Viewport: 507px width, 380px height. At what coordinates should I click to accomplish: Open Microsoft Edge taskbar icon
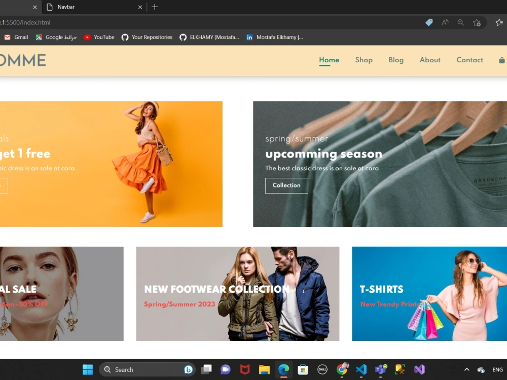point(283,369)
